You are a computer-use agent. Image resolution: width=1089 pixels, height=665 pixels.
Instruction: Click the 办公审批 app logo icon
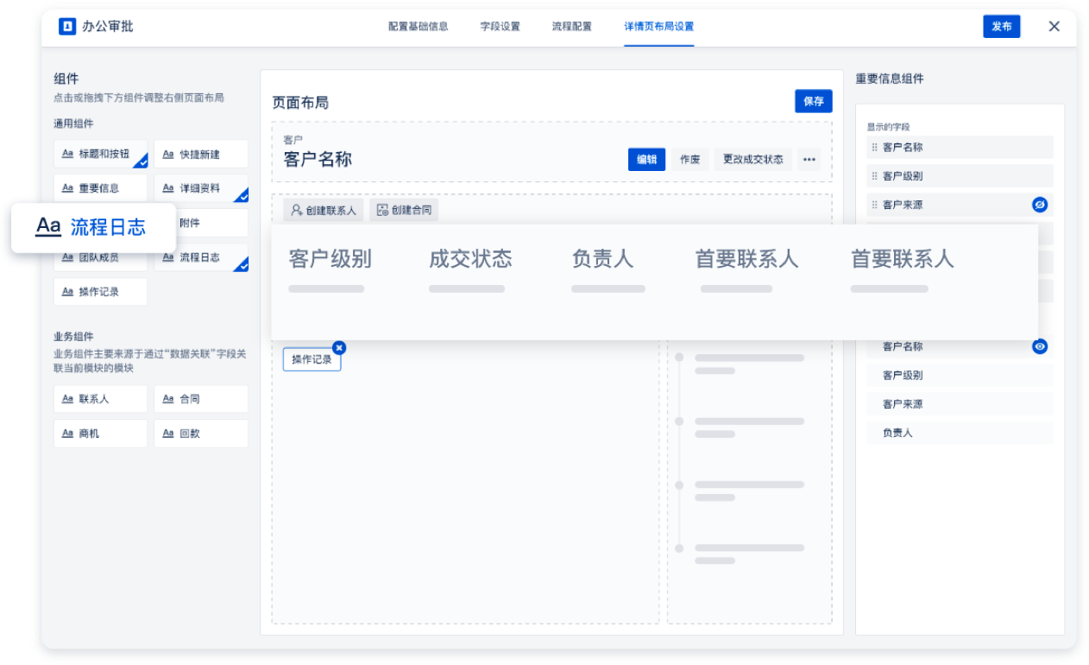67,27
